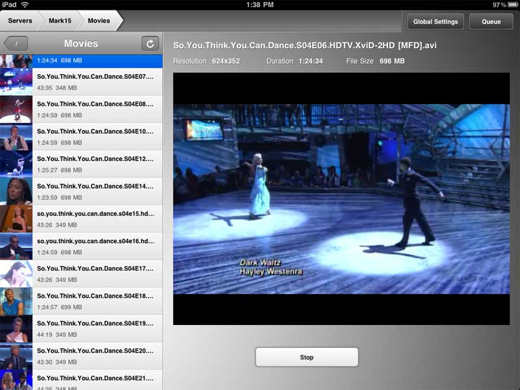This screenshot has height=390, width=520.
Task: Tap the Movies list title
Action: [x=81, y=44]
